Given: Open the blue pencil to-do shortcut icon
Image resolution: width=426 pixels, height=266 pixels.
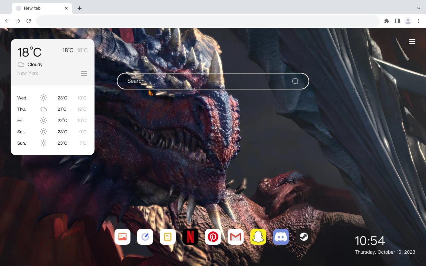Looking at the screenshot, I should [145, 237].
